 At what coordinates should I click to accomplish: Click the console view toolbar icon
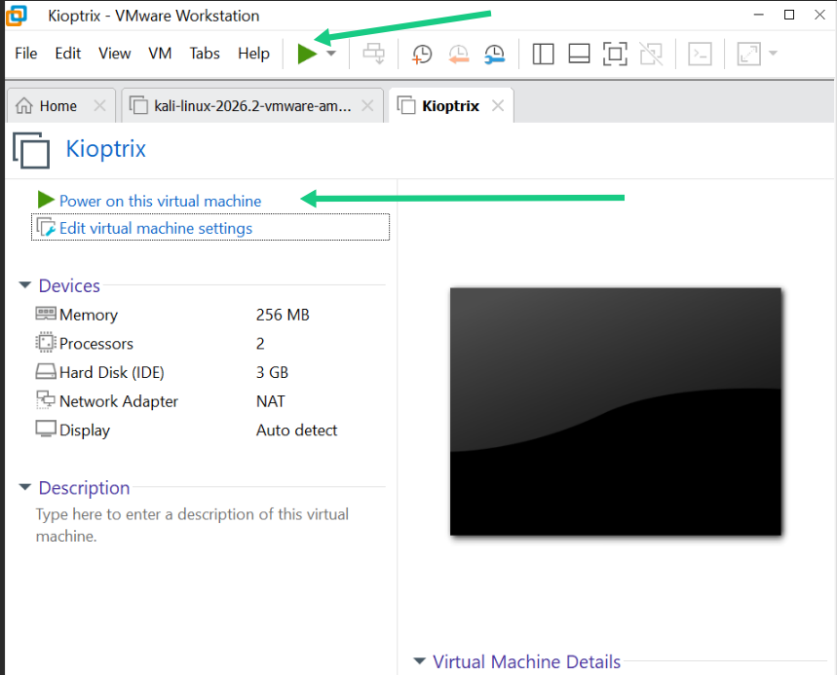pyautogui.click(x=700, y=54)
